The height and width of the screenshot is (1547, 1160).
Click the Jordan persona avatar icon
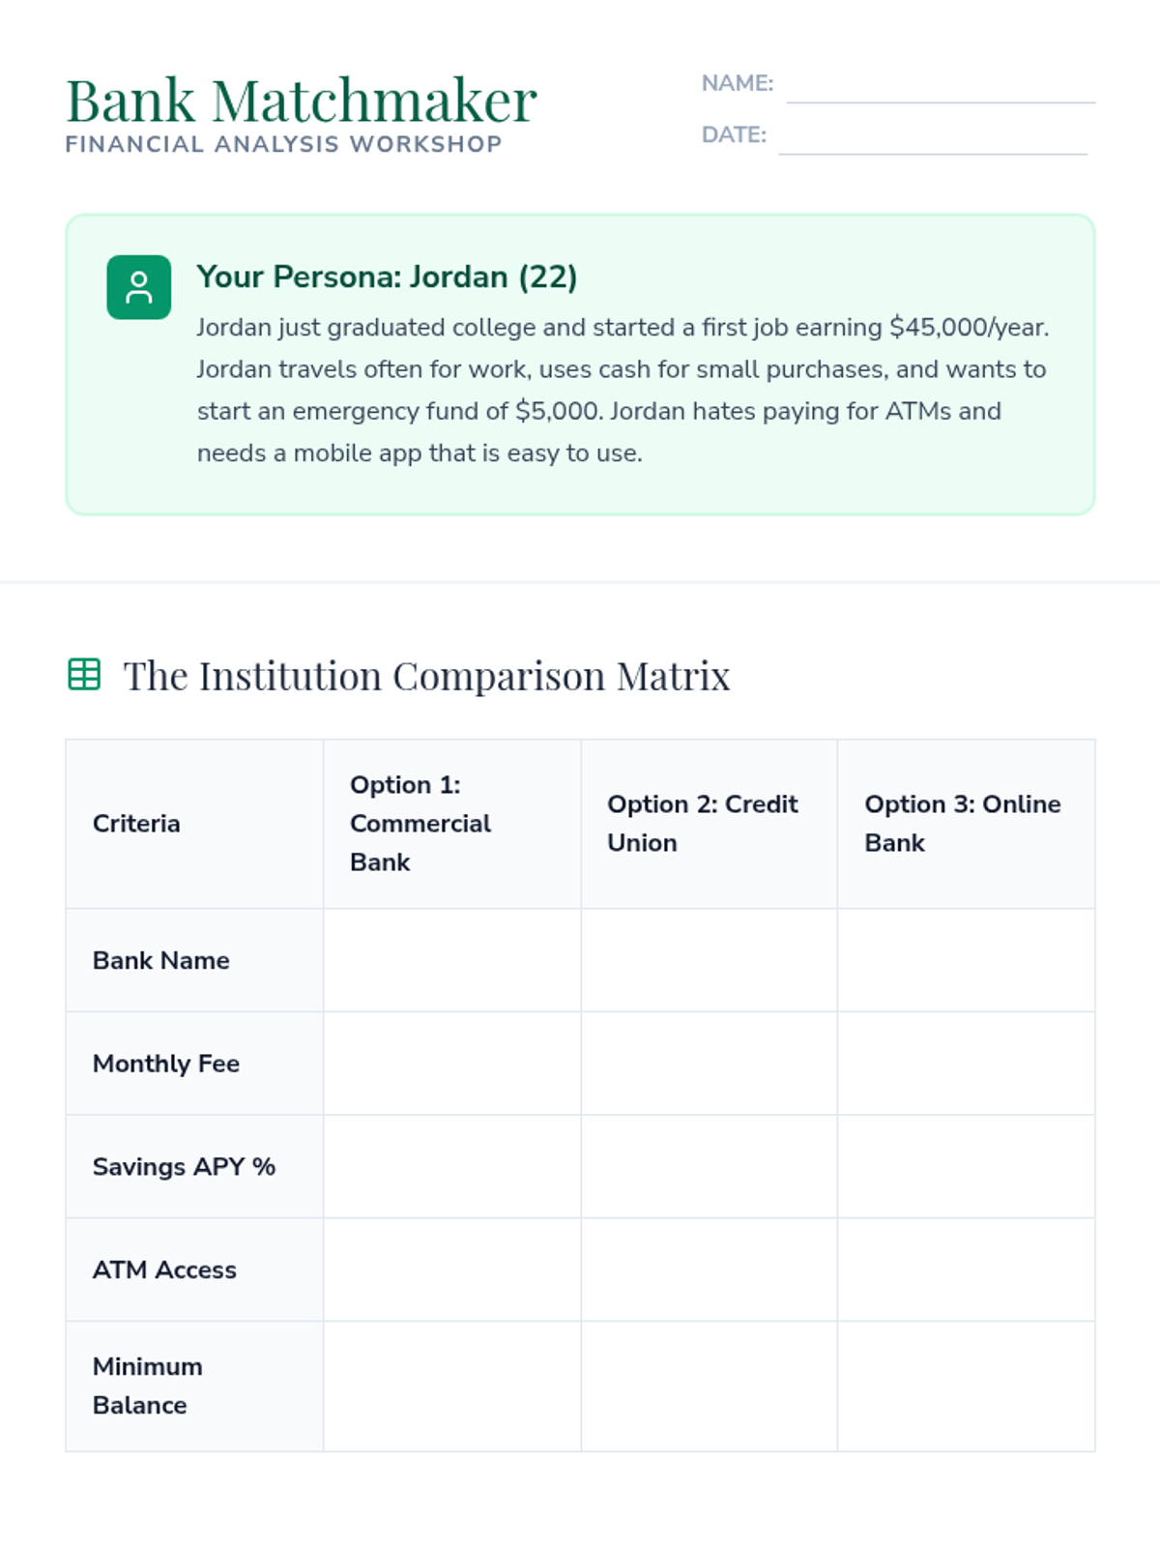click(138, 287)
